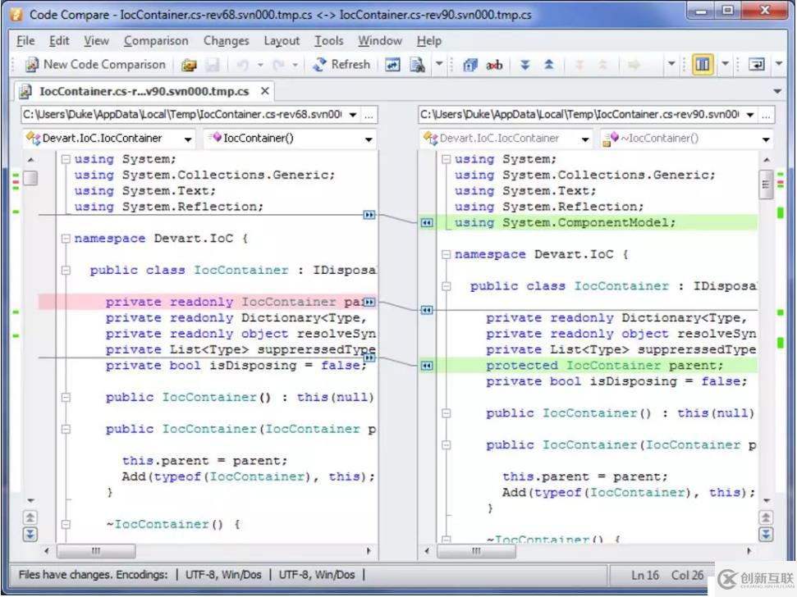Open the File menu
The width and height of the screenshot is (797, 597).
[25, 41]
